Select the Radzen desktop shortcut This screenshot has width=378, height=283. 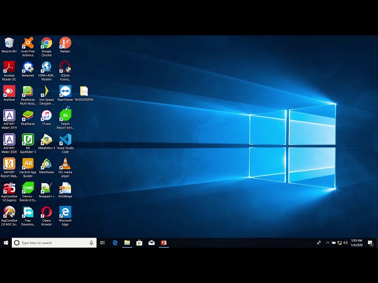point(65,45)
